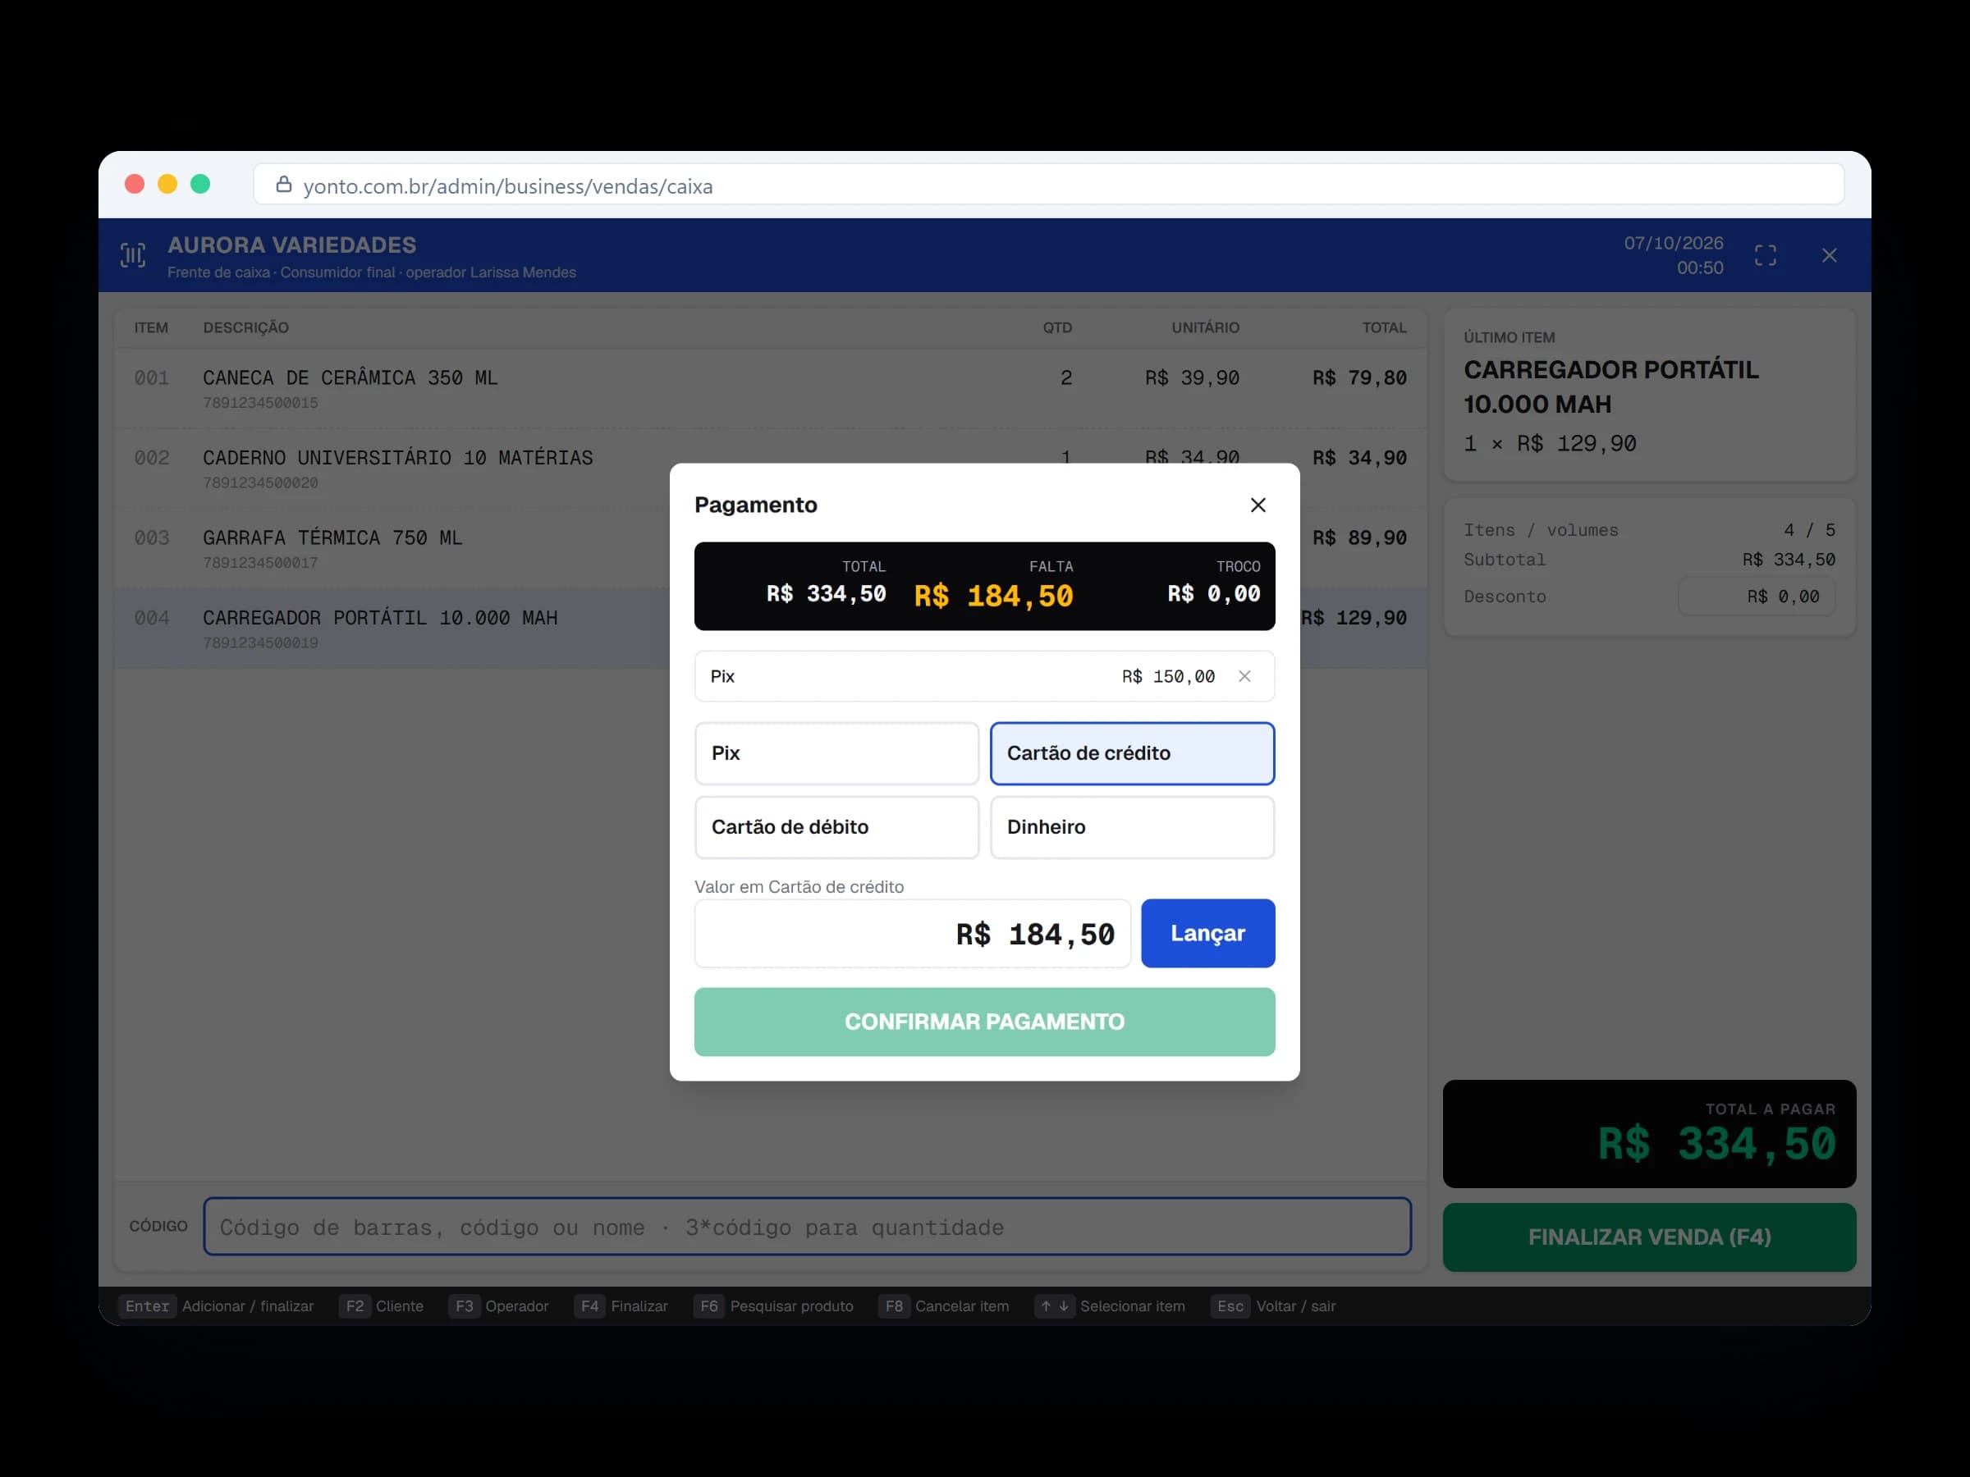The image size is (1970, 1477).
Task: Click F6 Pesquisar produto shortcut hint
Action: coord(773,1306)
